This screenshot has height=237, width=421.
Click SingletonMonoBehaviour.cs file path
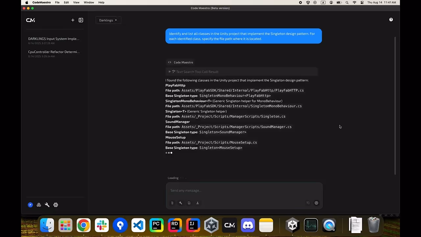pos(241,106)
